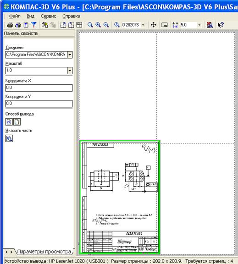Click the add documents icon
238x264 pixels.
(x=44, y=25)
